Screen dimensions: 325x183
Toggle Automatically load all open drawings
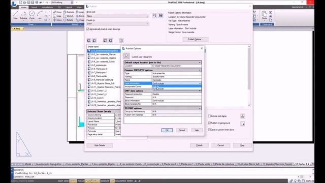point(88,29)
